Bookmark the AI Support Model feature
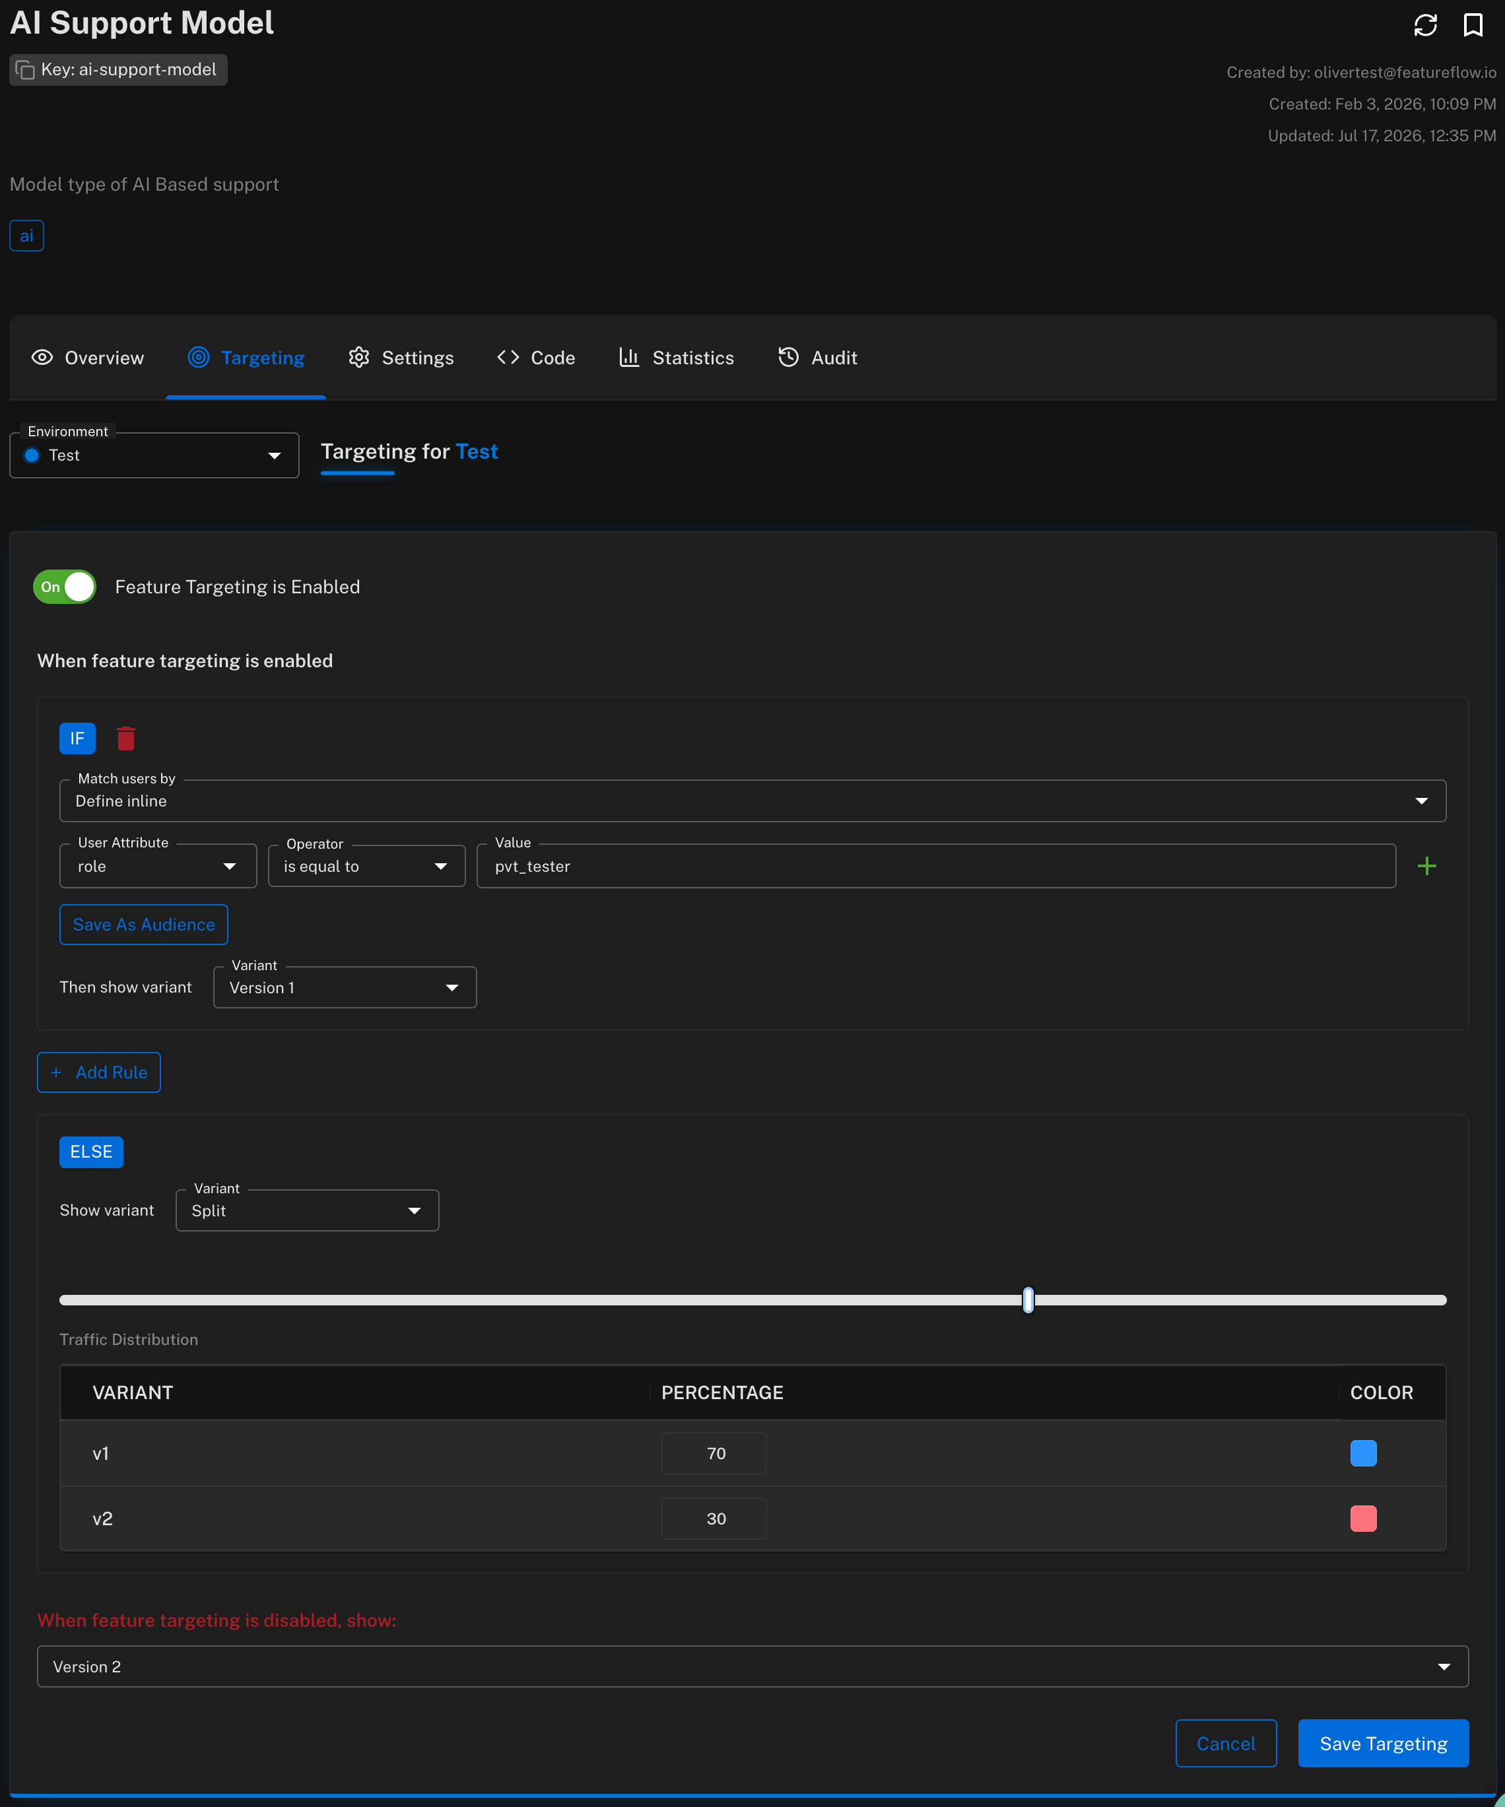The image size is (1505, 1807). point(1472,25)
